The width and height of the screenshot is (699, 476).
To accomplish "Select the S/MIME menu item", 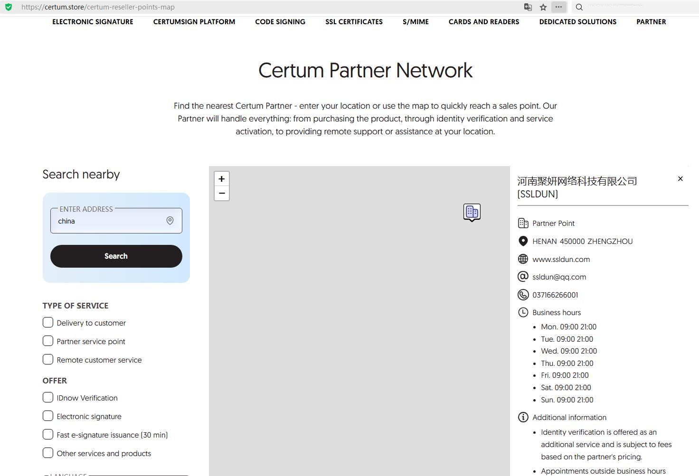I will (416, 22).
